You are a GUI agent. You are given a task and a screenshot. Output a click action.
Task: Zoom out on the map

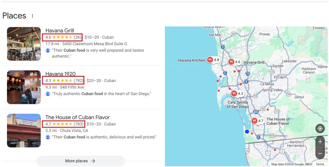point(320,153)
